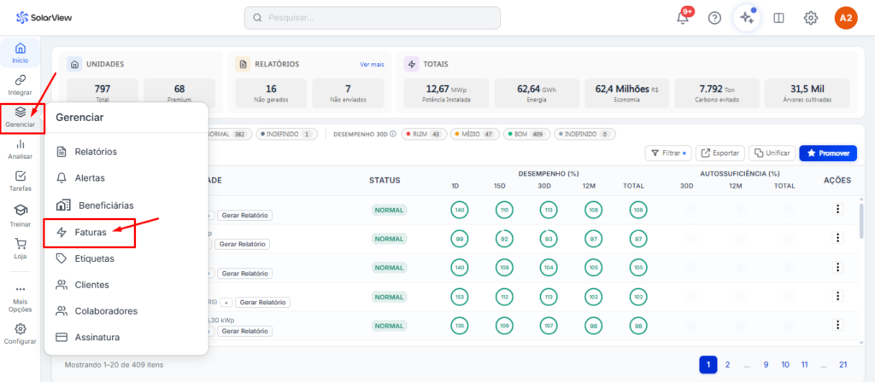The width and height of the screenshot is (875, 382).
Task: Open the notifications bell icon
Action: point(683,18)
